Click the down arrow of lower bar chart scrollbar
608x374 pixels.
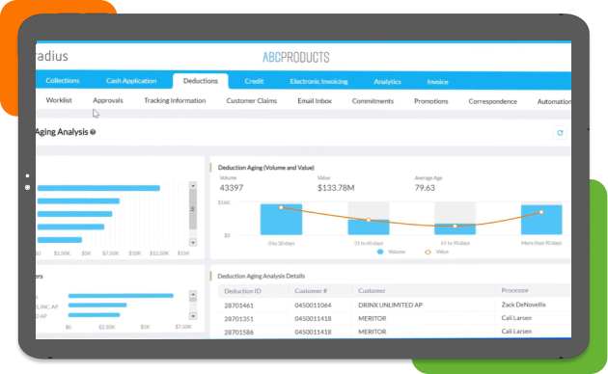(193, 316)
